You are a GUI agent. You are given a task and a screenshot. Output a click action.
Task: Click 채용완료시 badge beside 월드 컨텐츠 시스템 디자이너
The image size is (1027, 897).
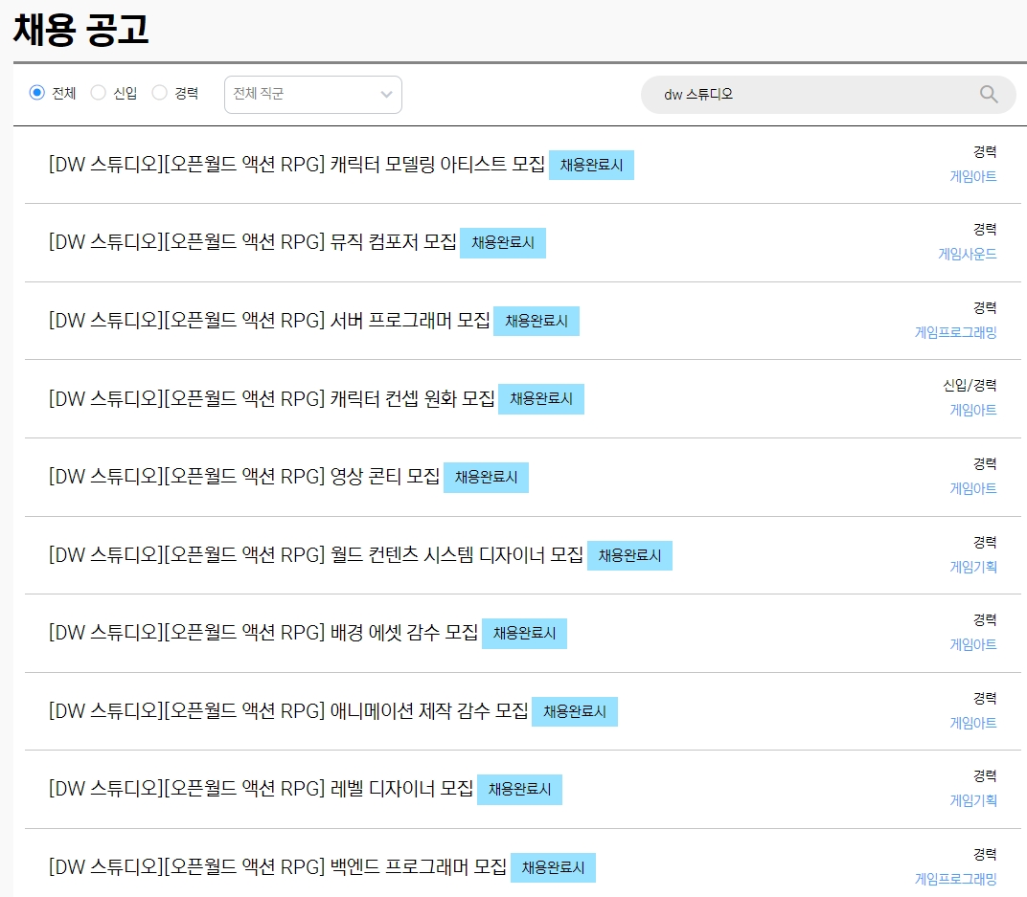(x=629, y=555)
